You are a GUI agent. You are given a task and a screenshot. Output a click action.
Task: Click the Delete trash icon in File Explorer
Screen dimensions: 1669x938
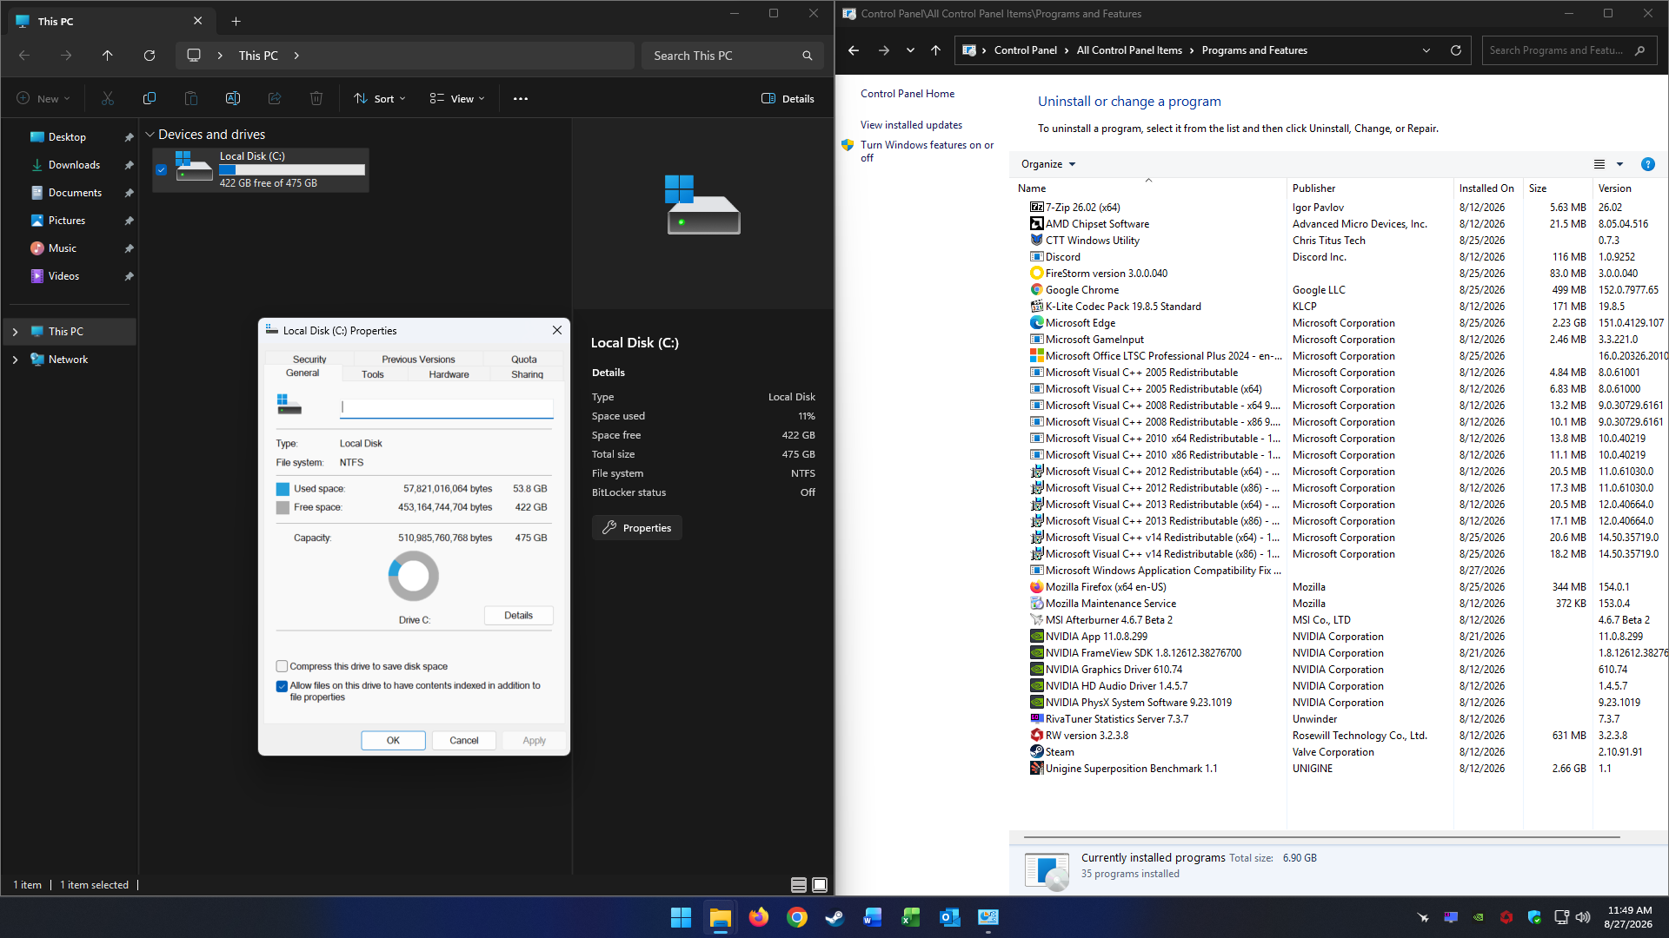pyautogui.click(x=316, y=99)
